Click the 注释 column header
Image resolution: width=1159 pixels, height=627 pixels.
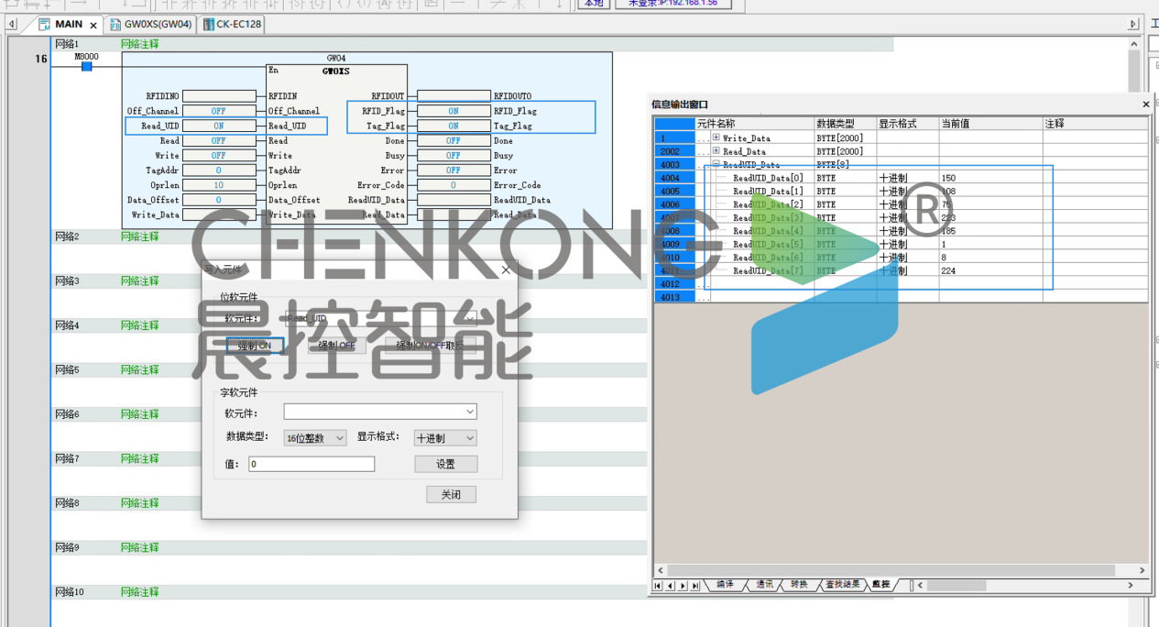(x=1095, y=124)
